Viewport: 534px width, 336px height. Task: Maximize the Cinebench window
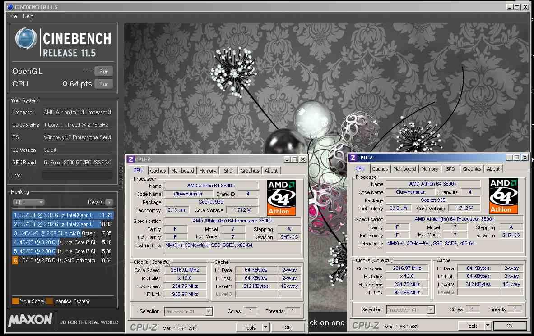coord(517,7)
